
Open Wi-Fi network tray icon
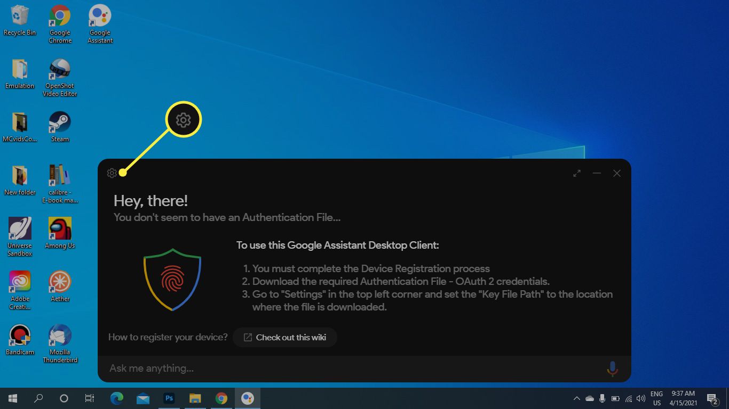pos(629,398)
